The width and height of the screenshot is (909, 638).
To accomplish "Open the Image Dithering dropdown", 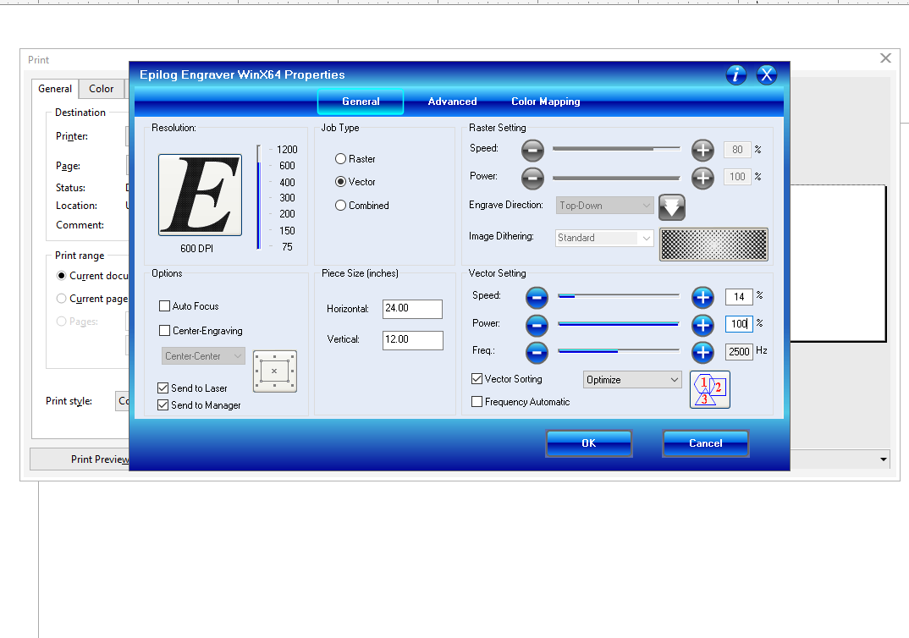I will tap(645, 238).
